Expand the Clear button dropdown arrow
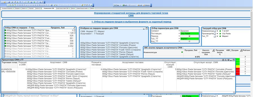254x97 pixels. [x=120, y=5]
